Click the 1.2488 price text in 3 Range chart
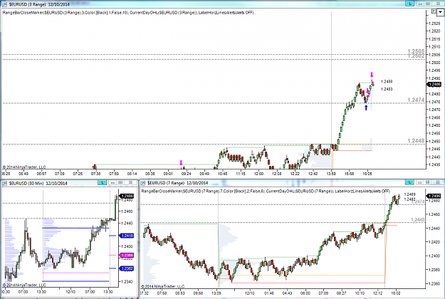This screenshot has height=299, width=445. [387, 81]
